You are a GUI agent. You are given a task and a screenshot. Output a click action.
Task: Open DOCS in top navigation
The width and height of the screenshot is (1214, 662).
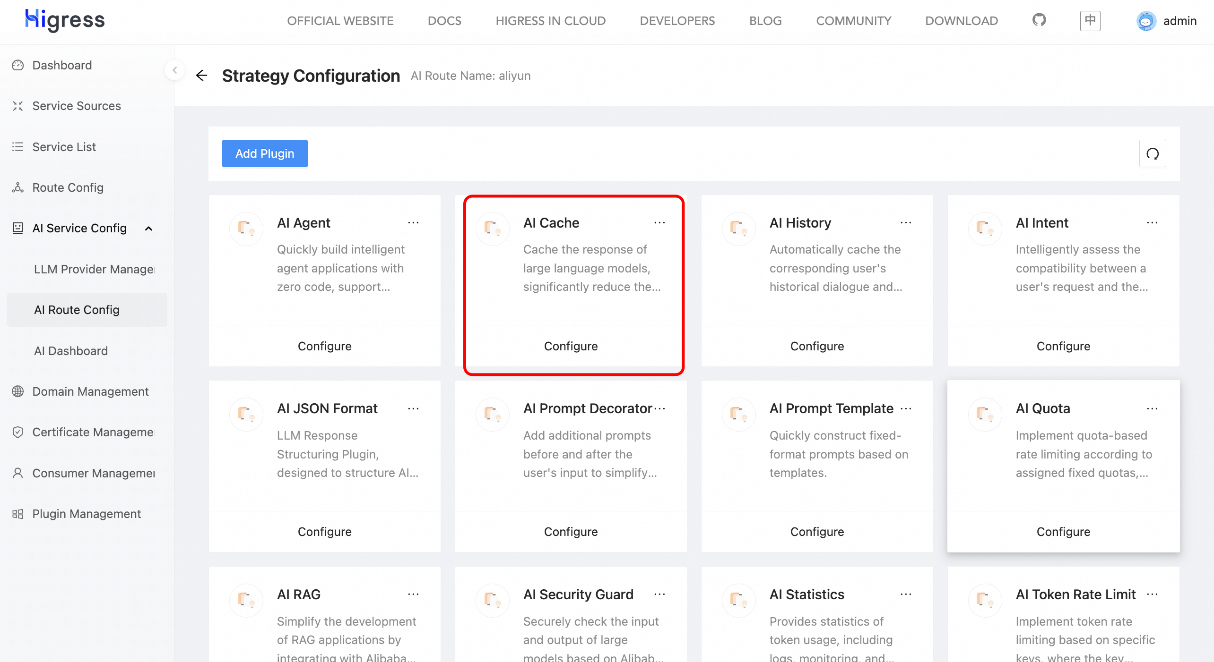click(x=444, y=21)
